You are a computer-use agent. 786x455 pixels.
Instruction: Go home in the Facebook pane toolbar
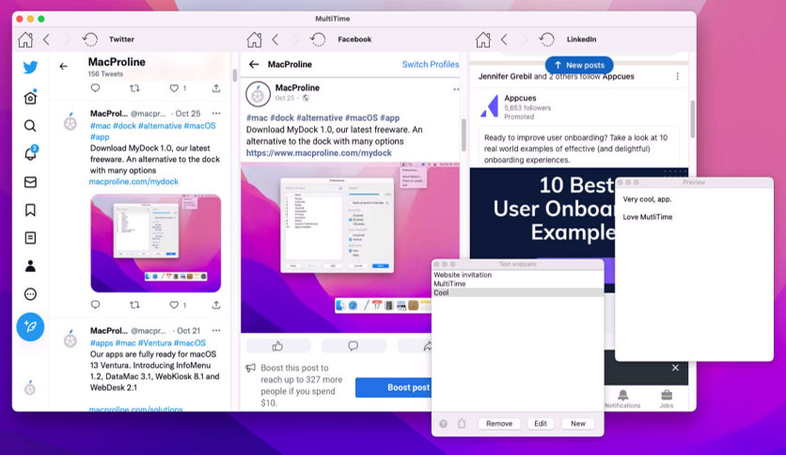coord(254,39)
